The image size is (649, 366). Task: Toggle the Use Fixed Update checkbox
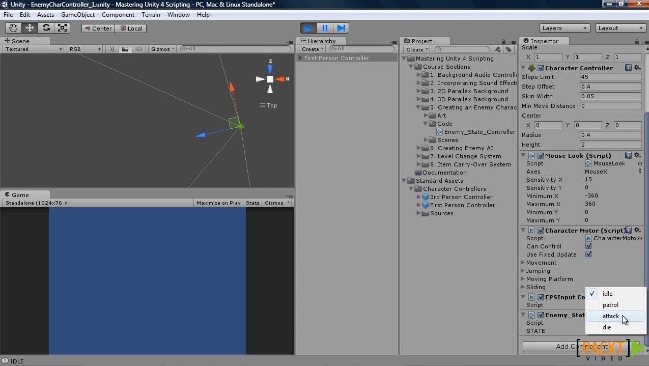[x=588, y=255]
